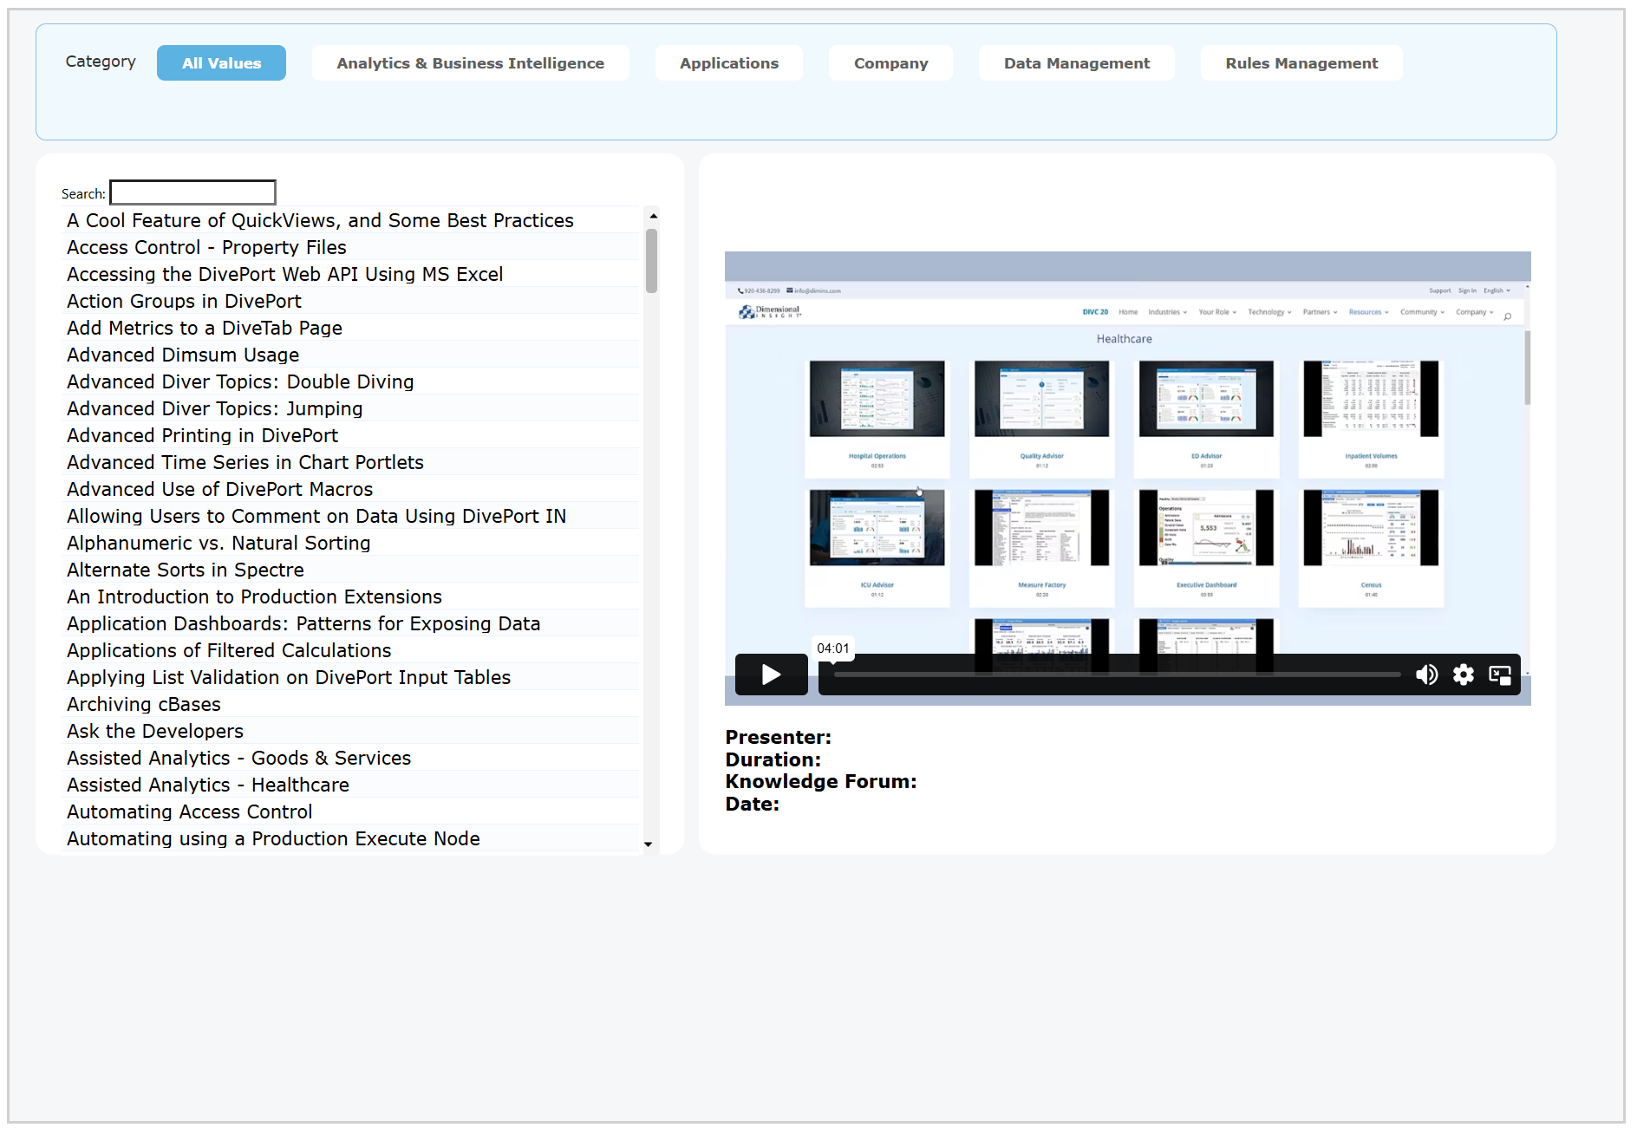Switch to Data Management category
Screen dimensions: 1637x1134
pos(1076,63)
